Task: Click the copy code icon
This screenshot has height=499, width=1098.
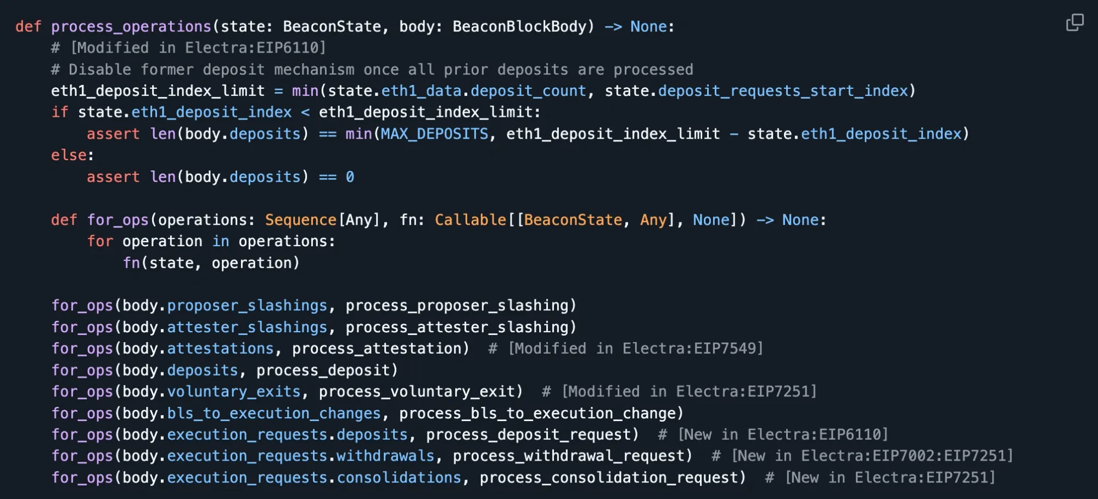Action: pos(1074,22)
